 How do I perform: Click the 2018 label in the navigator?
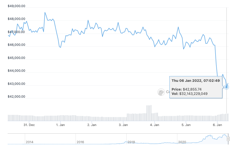click(x=131, y=142)
